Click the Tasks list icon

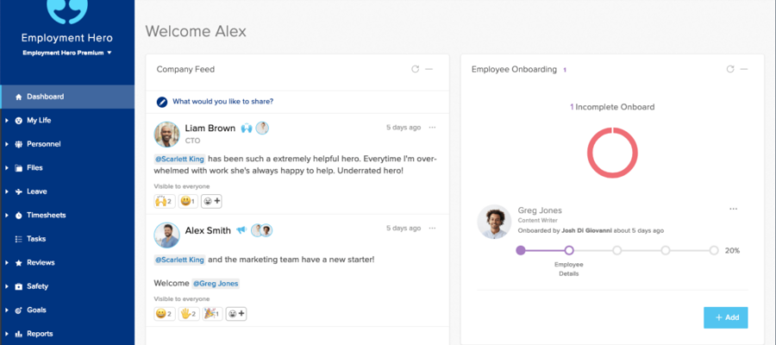pos(19,239)
